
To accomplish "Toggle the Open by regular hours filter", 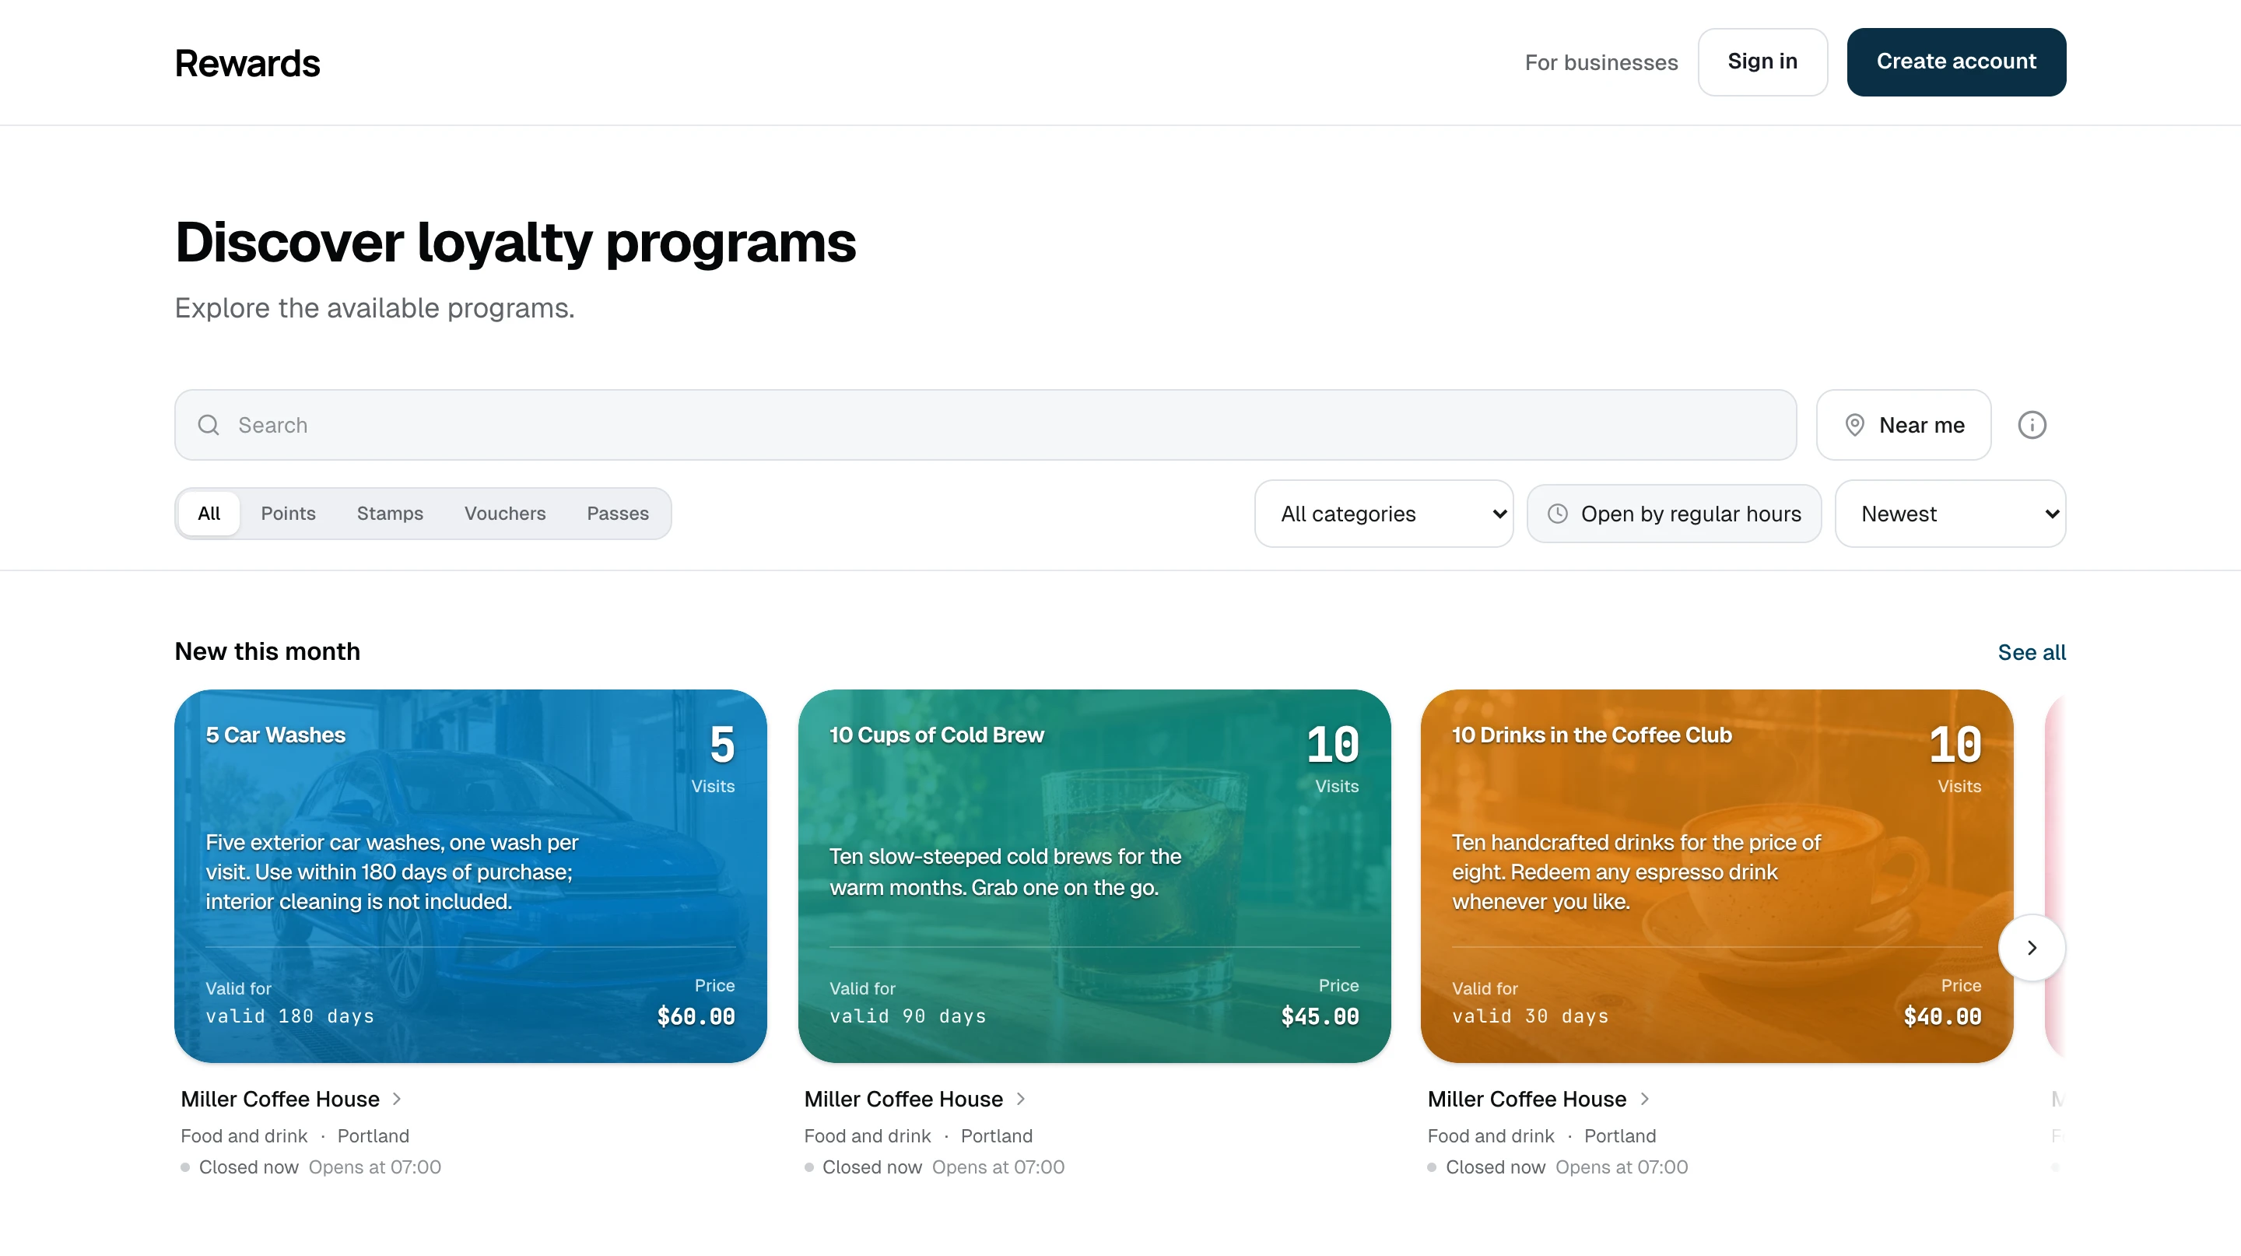I will pos(1674,514).
